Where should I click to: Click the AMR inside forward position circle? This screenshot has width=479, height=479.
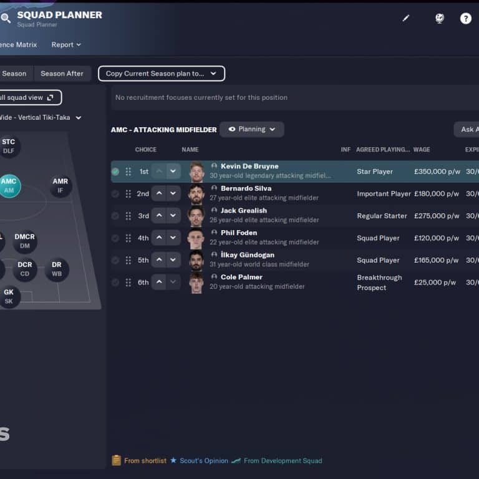(x=60, y=186)
